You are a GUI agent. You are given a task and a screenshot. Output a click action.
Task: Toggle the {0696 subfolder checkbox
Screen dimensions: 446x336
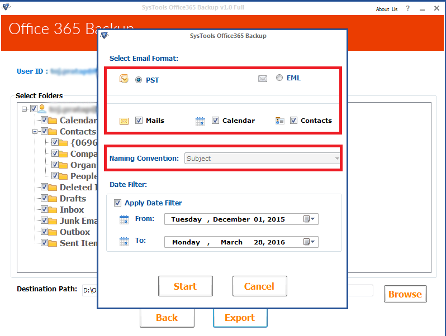coord(55,142)
